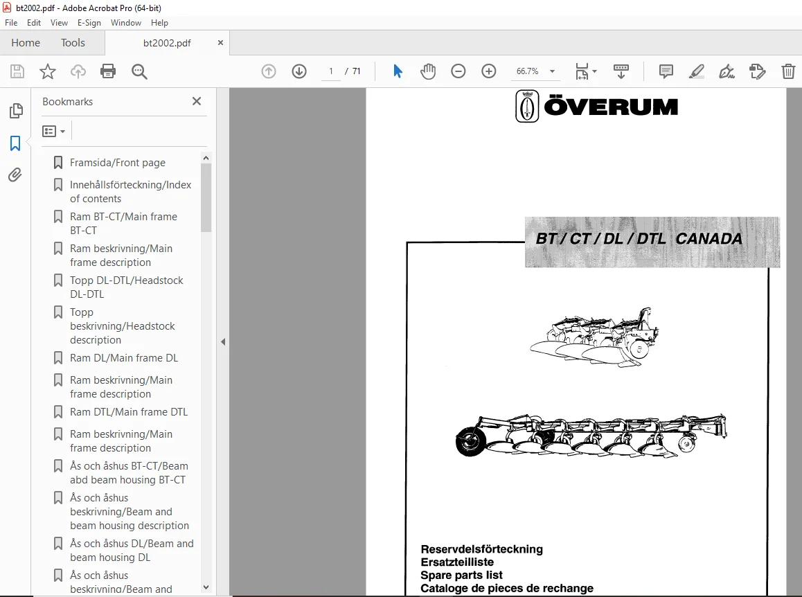Open the sign document tool
The image size is (802, 597).
tap(727, 71)
